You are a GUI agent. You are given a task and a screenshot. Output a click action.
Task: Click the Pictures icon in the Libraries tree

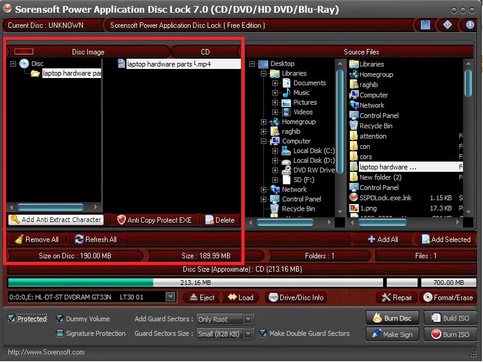coord(286,102)
